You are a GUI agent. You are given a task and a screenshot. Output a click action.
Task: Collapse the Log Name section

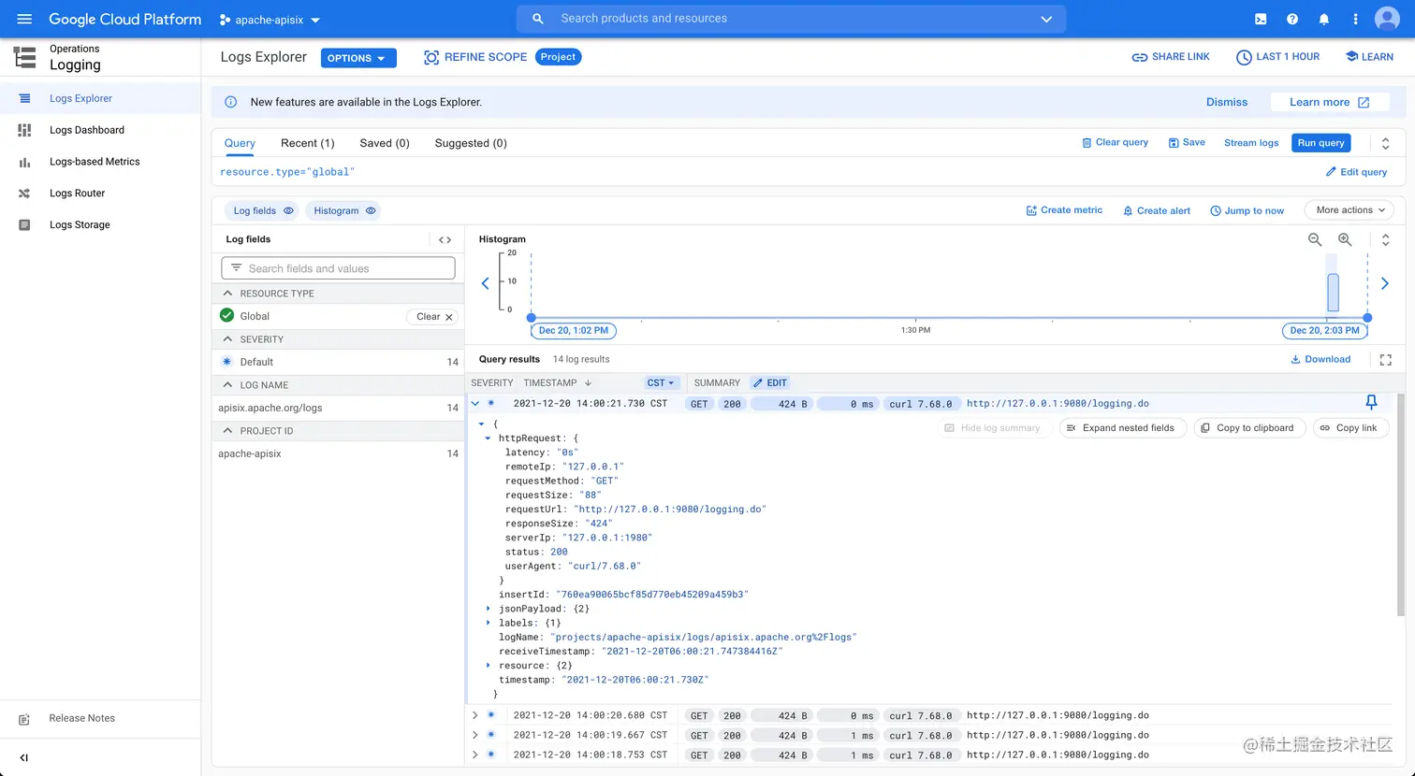[227, 385]
